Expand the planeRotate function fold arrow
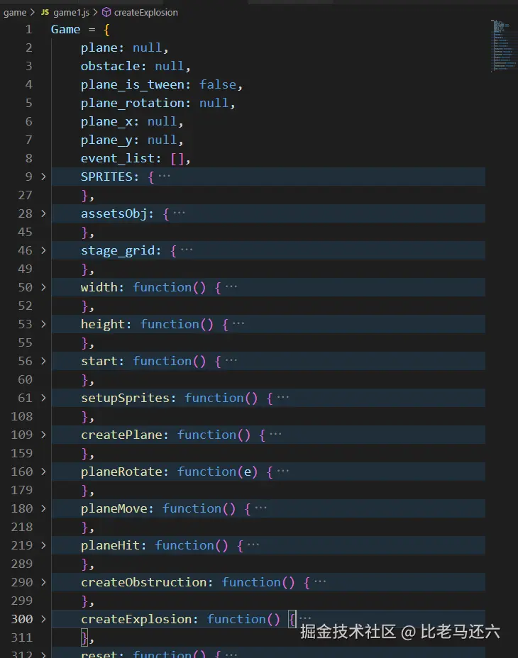The image size is (518, 658). click(x=43, y=472)
